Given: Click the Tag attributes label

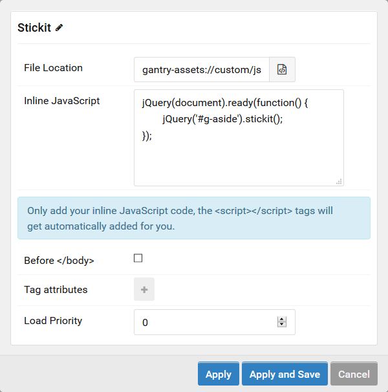Looking at the screenshot, I should point(56,290).
